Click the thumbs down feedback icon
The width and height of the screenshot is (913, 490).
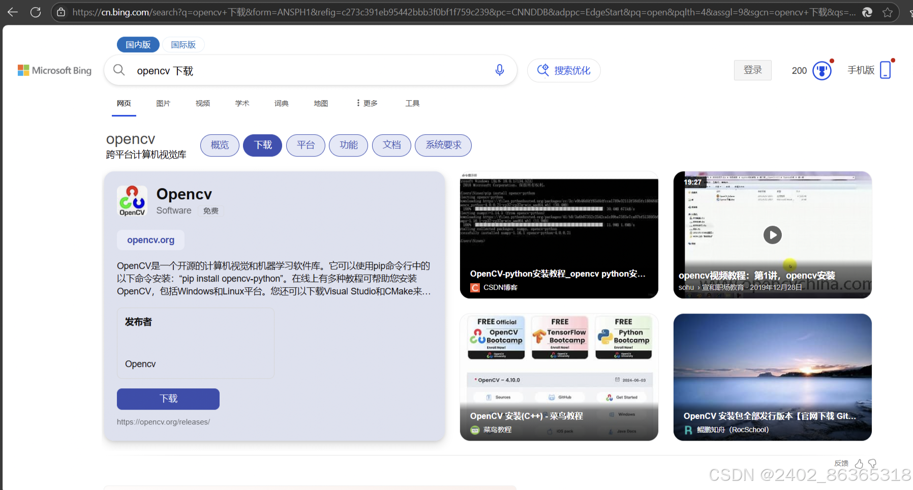point(872,464)
